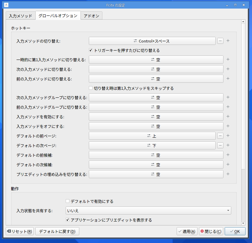Close the Fcitx の設定 window

(x=244, y=5)
